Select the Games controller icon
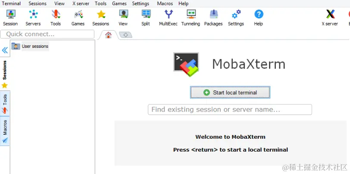 coord(78,14)
